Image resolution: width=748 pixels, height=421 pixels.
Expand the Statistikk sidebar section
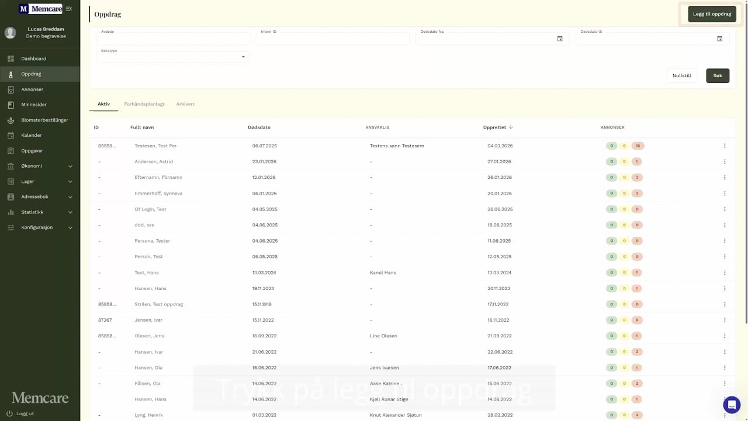tap(40, 212)
